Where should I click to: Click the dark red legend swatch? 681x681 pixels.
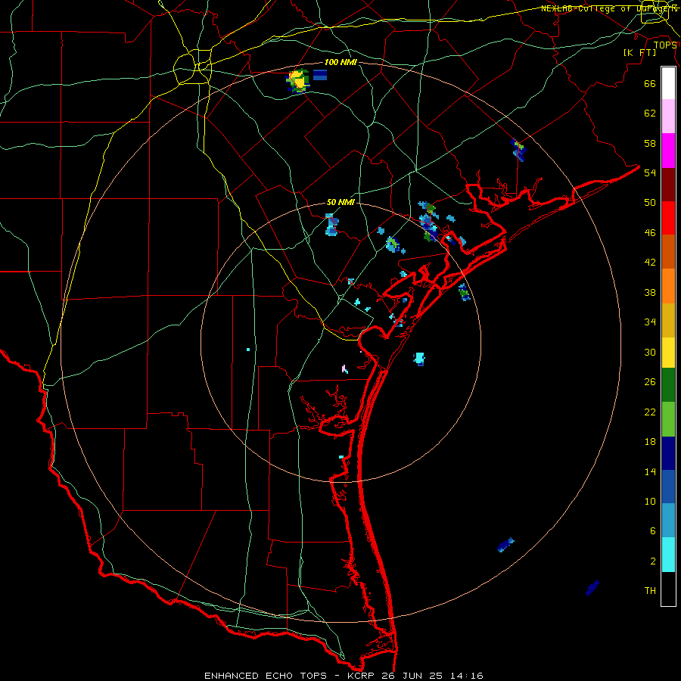[x=668, y=185]
